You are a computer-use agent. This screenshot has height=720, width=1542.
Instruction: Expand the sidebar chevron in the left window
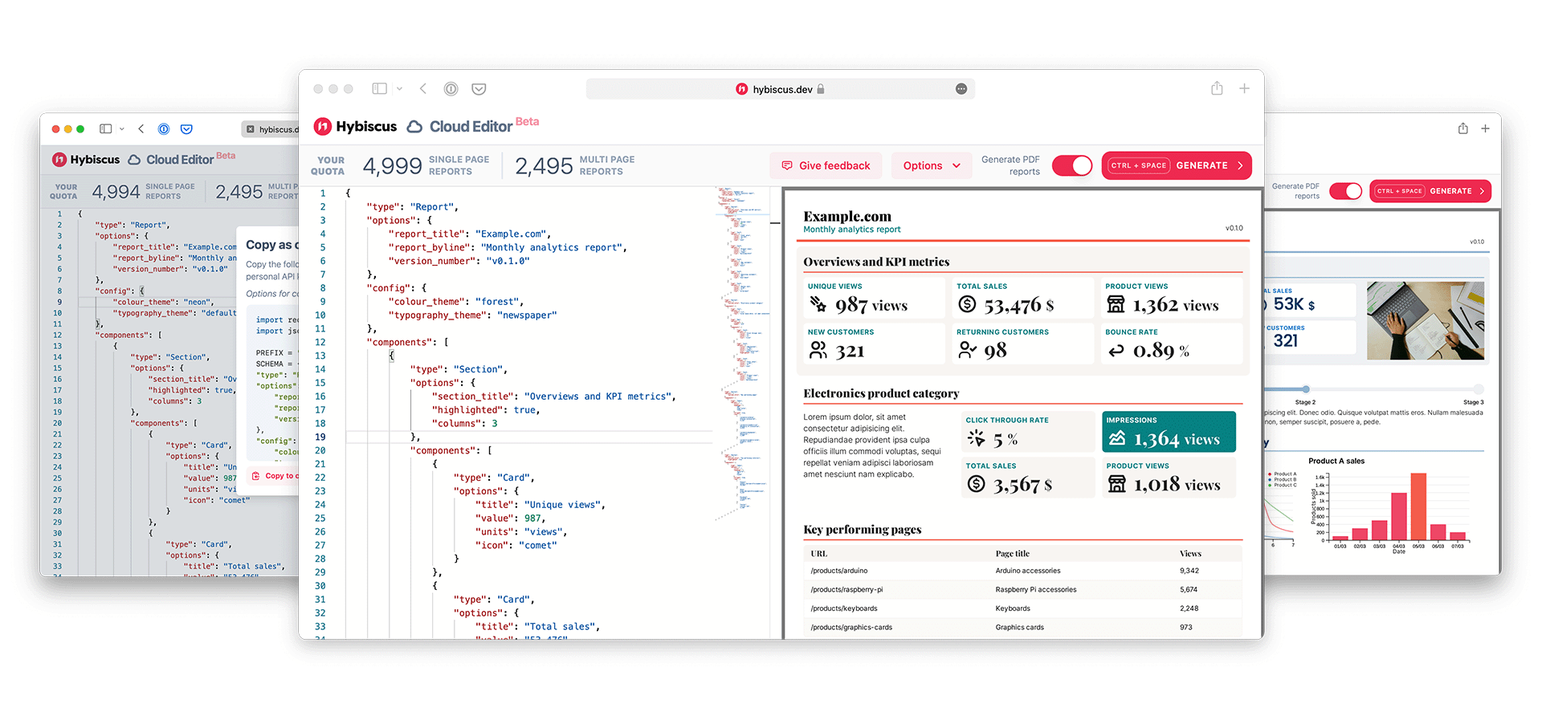(x=122, y=128)
